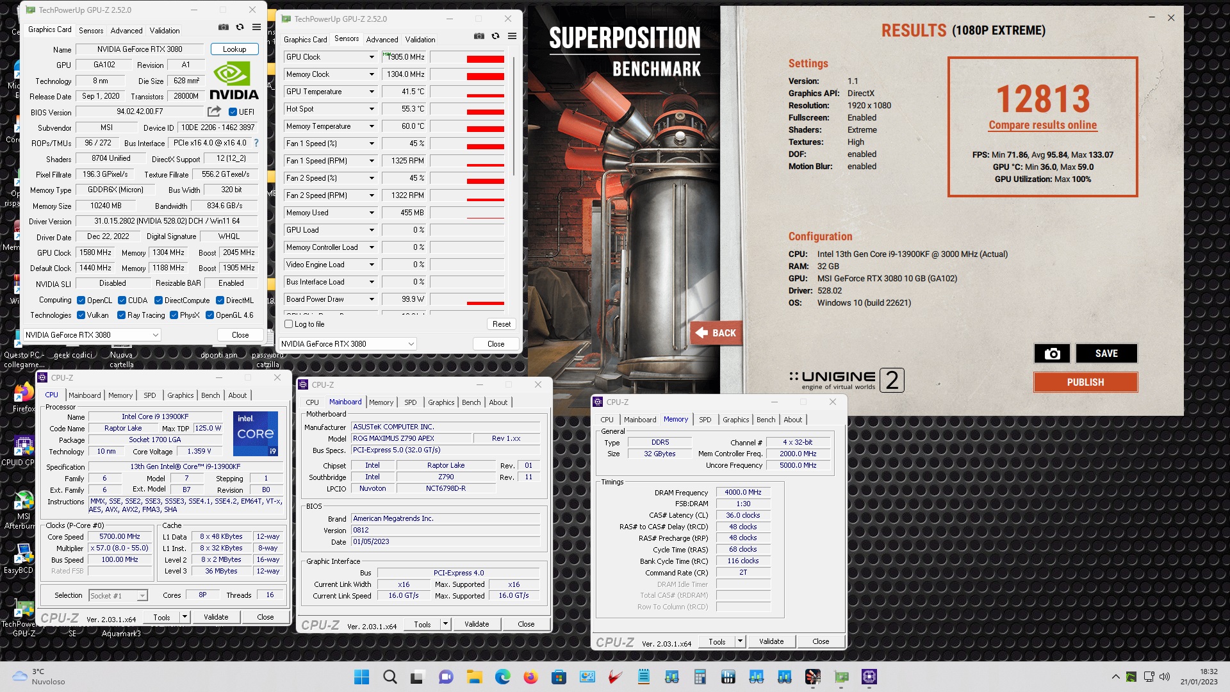Click Validate button in CPU-Z Memory window
1230x692 pixels.
click(x=771, y=641)
